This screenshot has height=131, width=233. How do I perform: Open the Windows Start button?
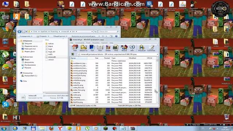pyautogui.click(x=4, y=128)
